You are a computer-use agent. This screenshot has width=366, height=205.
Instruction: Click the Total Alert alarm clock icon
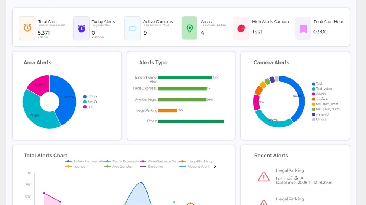(x=27, y=28)
